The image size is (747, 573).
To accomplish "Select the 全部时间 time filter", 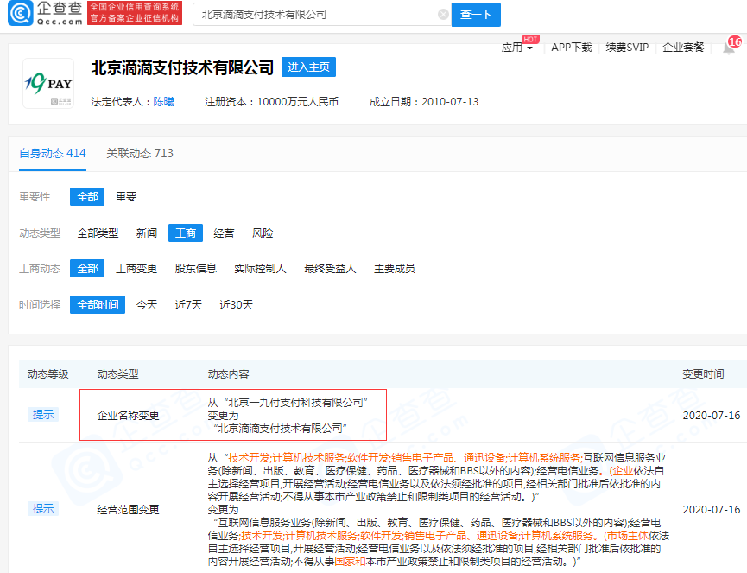I will coord(98,304).
